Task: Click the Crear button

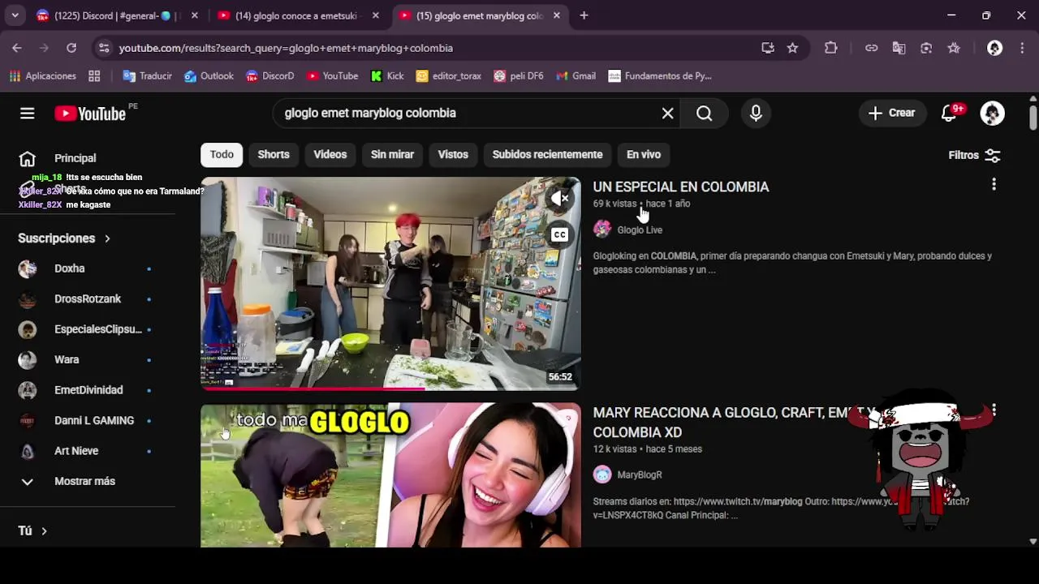Action: click(x=892, y=113)
